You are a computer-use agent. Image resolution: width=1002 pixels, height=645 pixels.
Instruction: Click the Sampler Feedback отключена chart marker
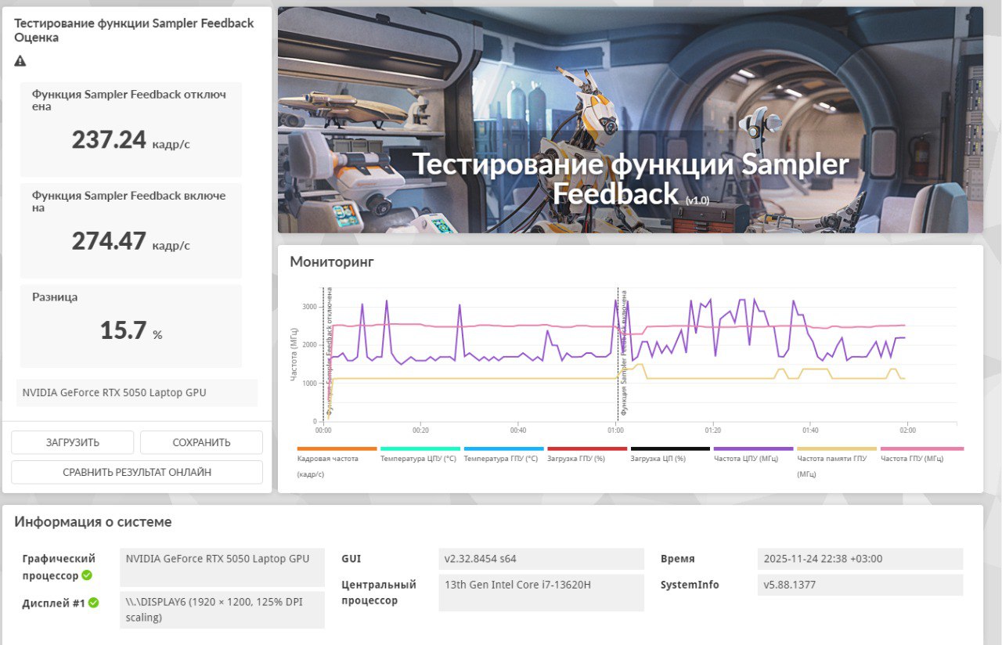[329, 352]
